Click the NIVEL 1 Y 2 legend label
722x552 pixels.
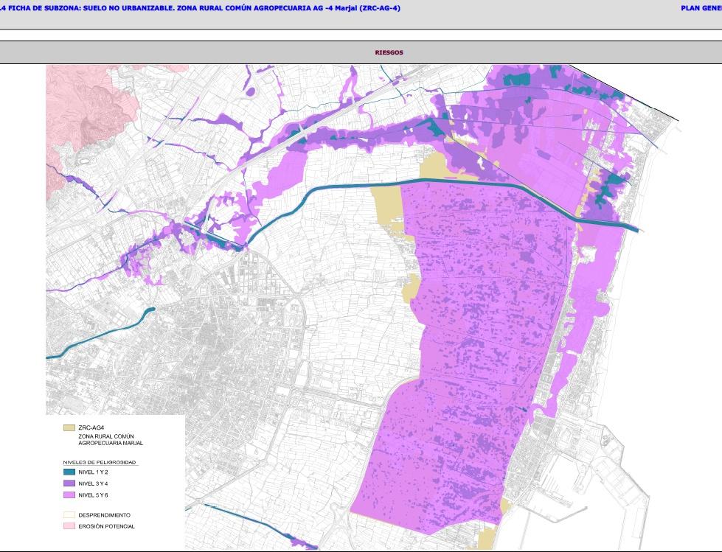click(x=93, y=472)
